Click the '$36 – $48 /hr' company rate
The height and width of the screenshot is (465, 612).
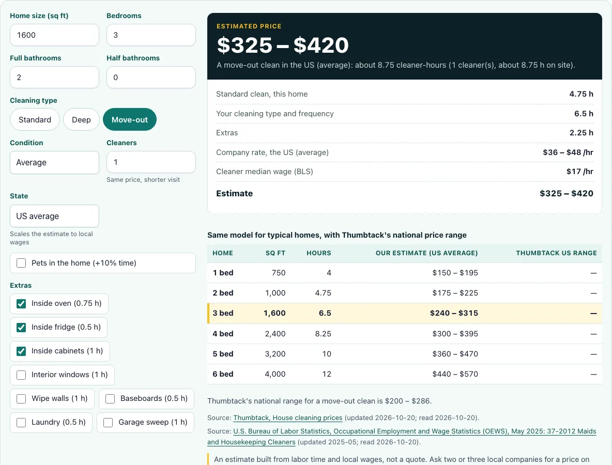(568, 152)
